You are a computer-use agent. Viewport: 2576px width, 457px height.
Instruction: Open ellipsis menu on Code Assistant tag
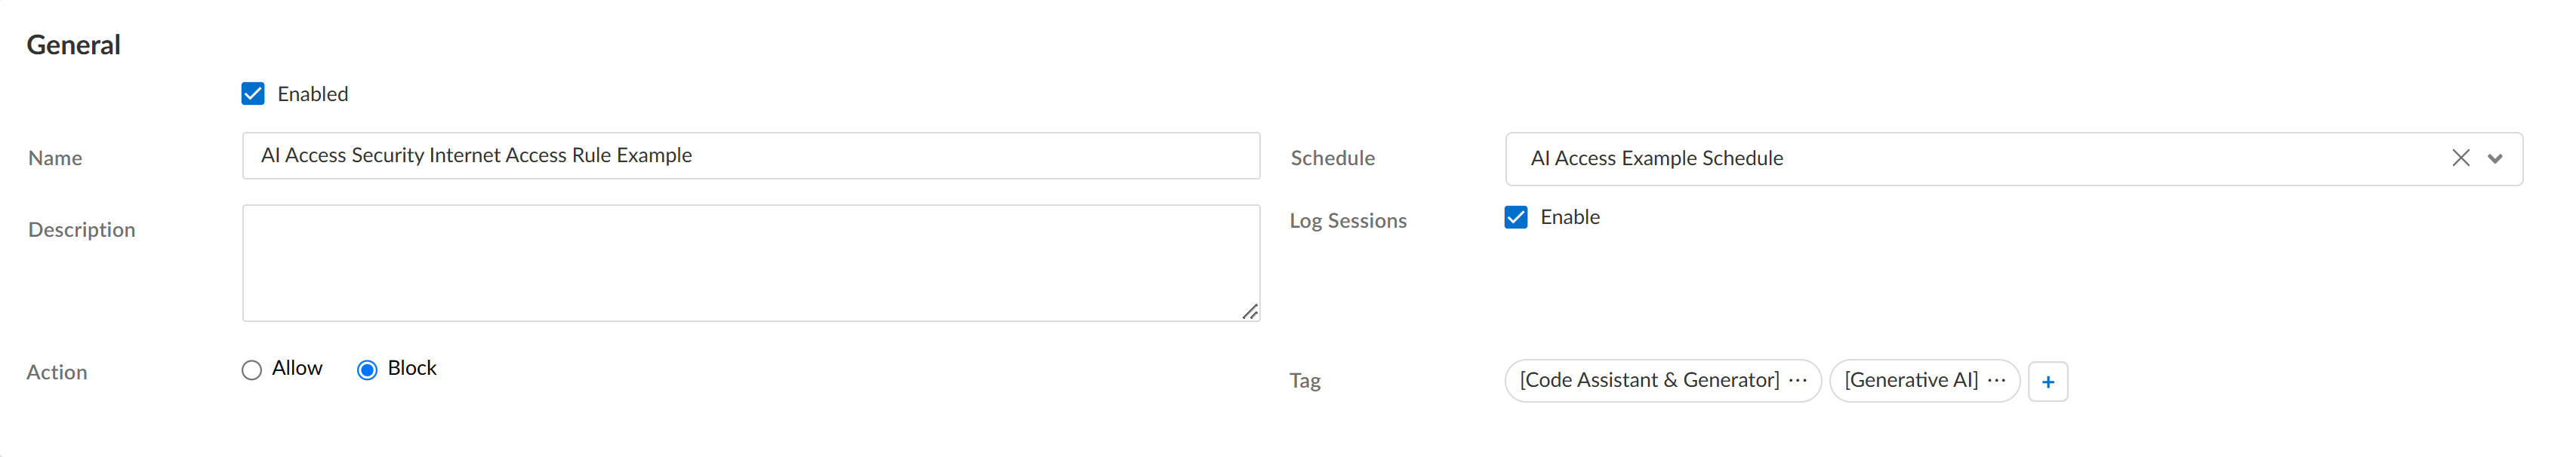pyautogui.click(x=1798, y=380)
